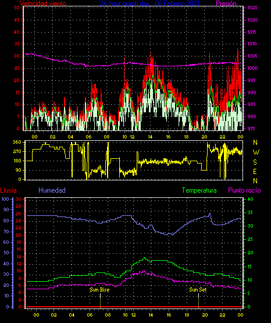
Task: Click the 90 wind direction axis value
Action: click(18, 170)
